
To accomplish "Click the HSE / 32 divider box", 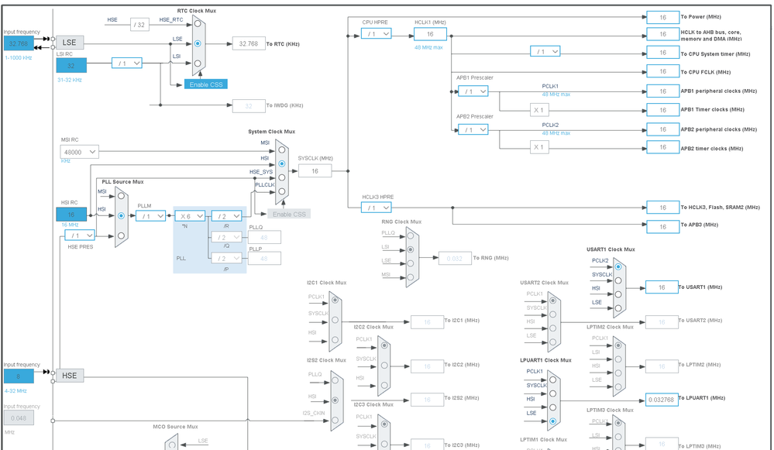I will [139, 25].
